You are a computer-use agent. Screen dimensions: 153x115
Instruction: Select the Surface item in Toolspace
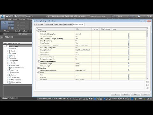[14, 53]
